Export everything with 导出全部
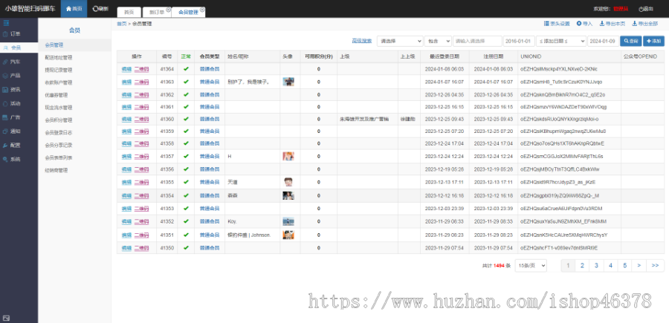Viewport: 669px width, 323px height. click(x=644, y=24)
